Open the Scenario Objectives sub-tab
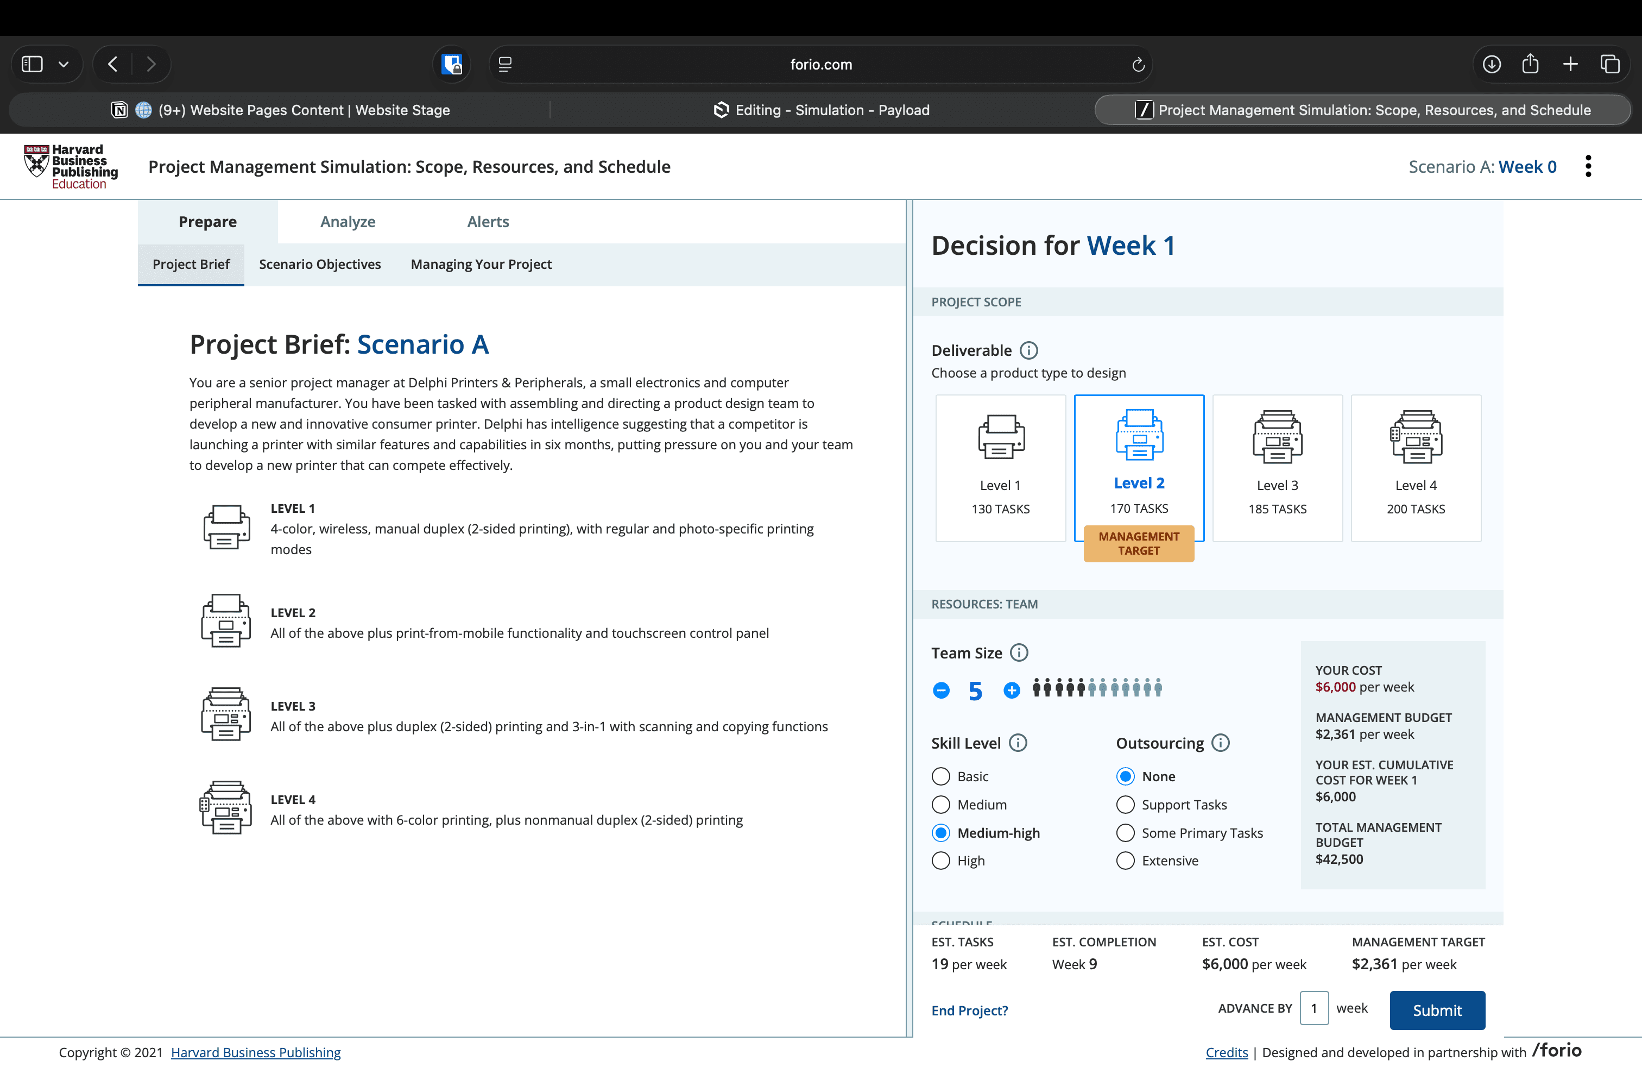 319,265
